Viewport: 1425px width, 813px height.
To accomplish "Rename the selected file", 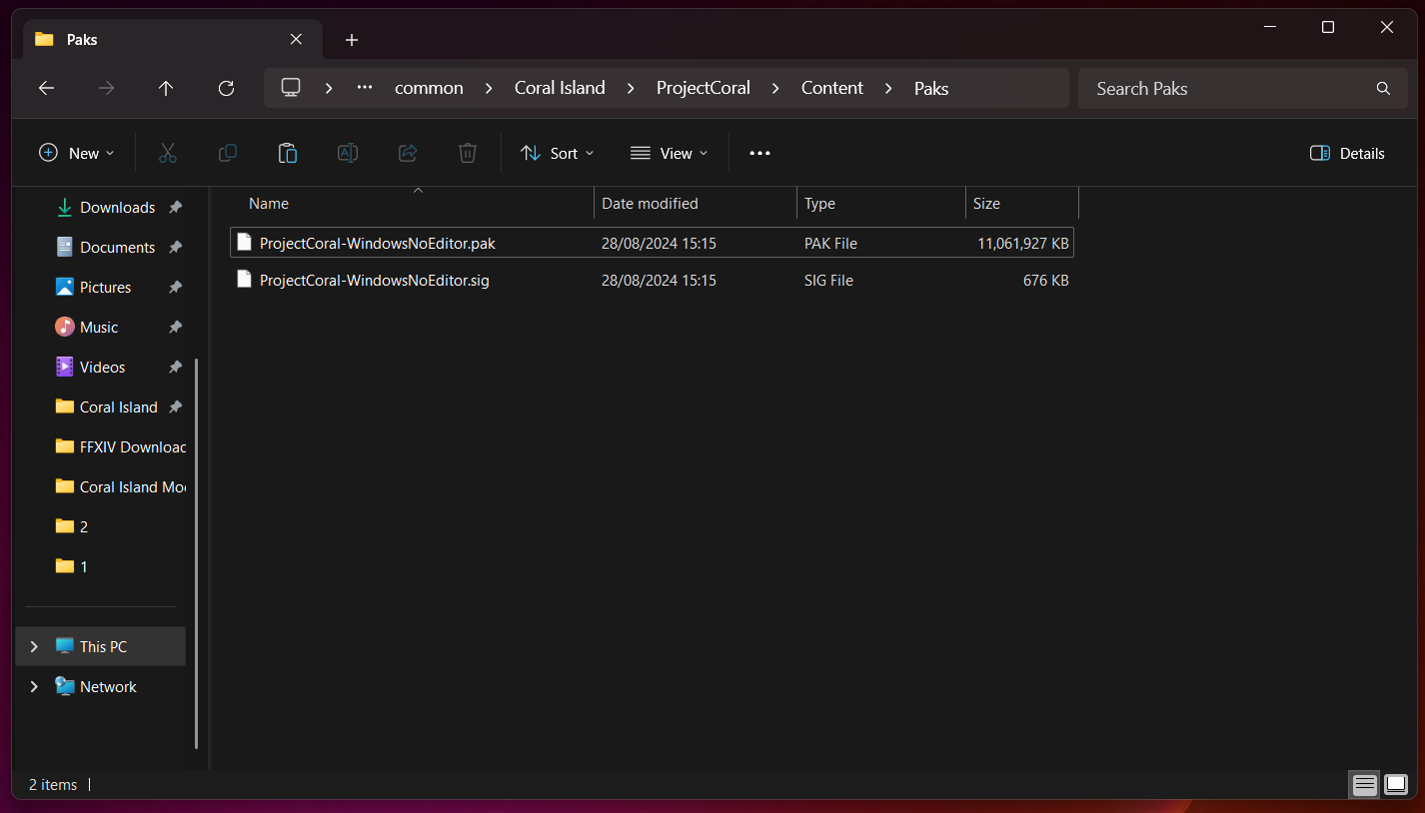I will click(x=348, y=153).
